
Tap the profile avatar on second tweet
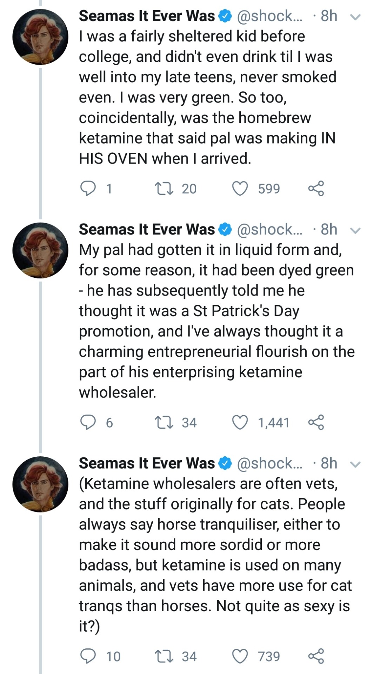point(40,250)
